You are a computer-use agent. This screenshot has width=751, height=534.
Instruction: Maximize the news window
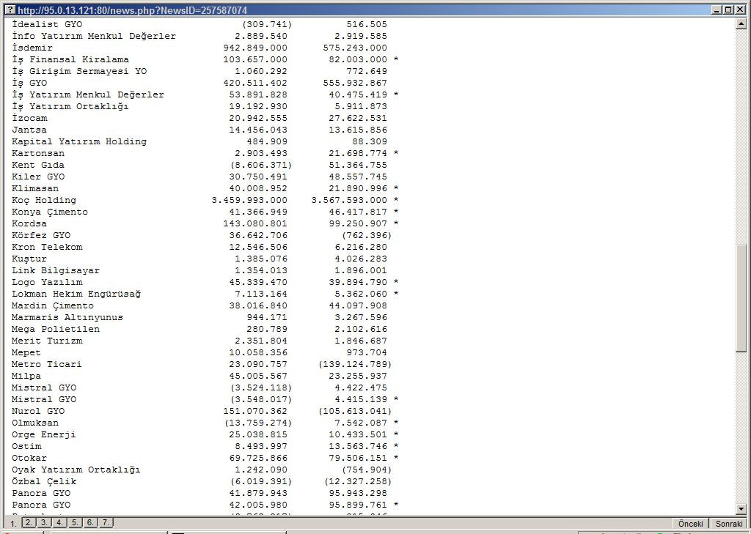click(x=728, y=10)
